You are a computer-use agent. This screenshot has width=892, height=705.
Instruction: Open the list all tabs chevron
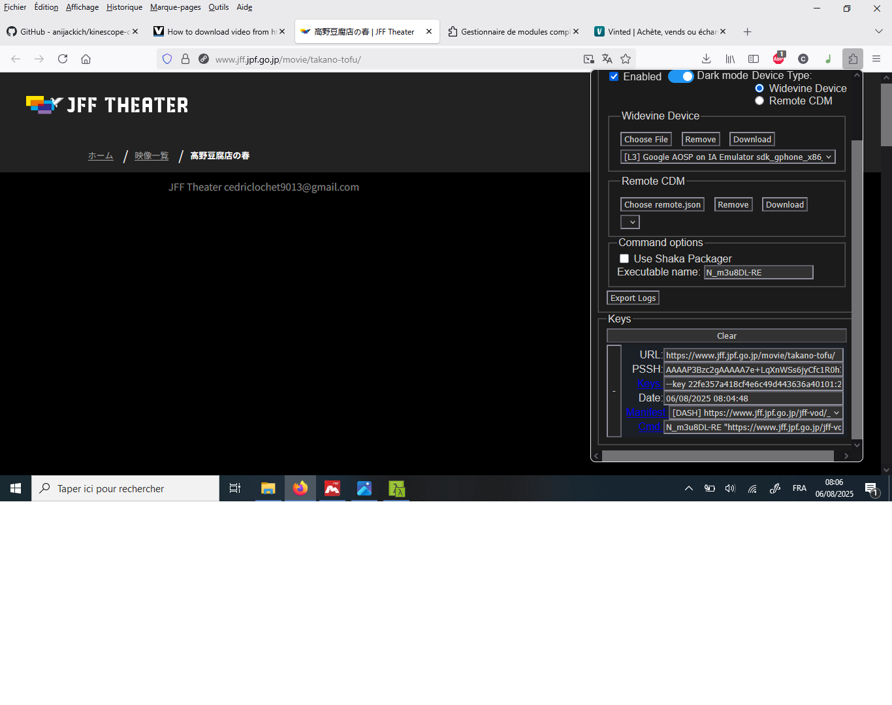point(878,31)
